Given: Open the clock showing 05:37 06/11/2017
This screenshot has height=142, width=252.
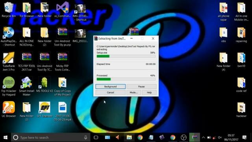Looking at the screenshot, I should [x=231, y=137].
